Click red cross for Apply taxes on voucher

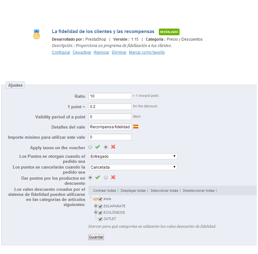[x=113, y=147]
